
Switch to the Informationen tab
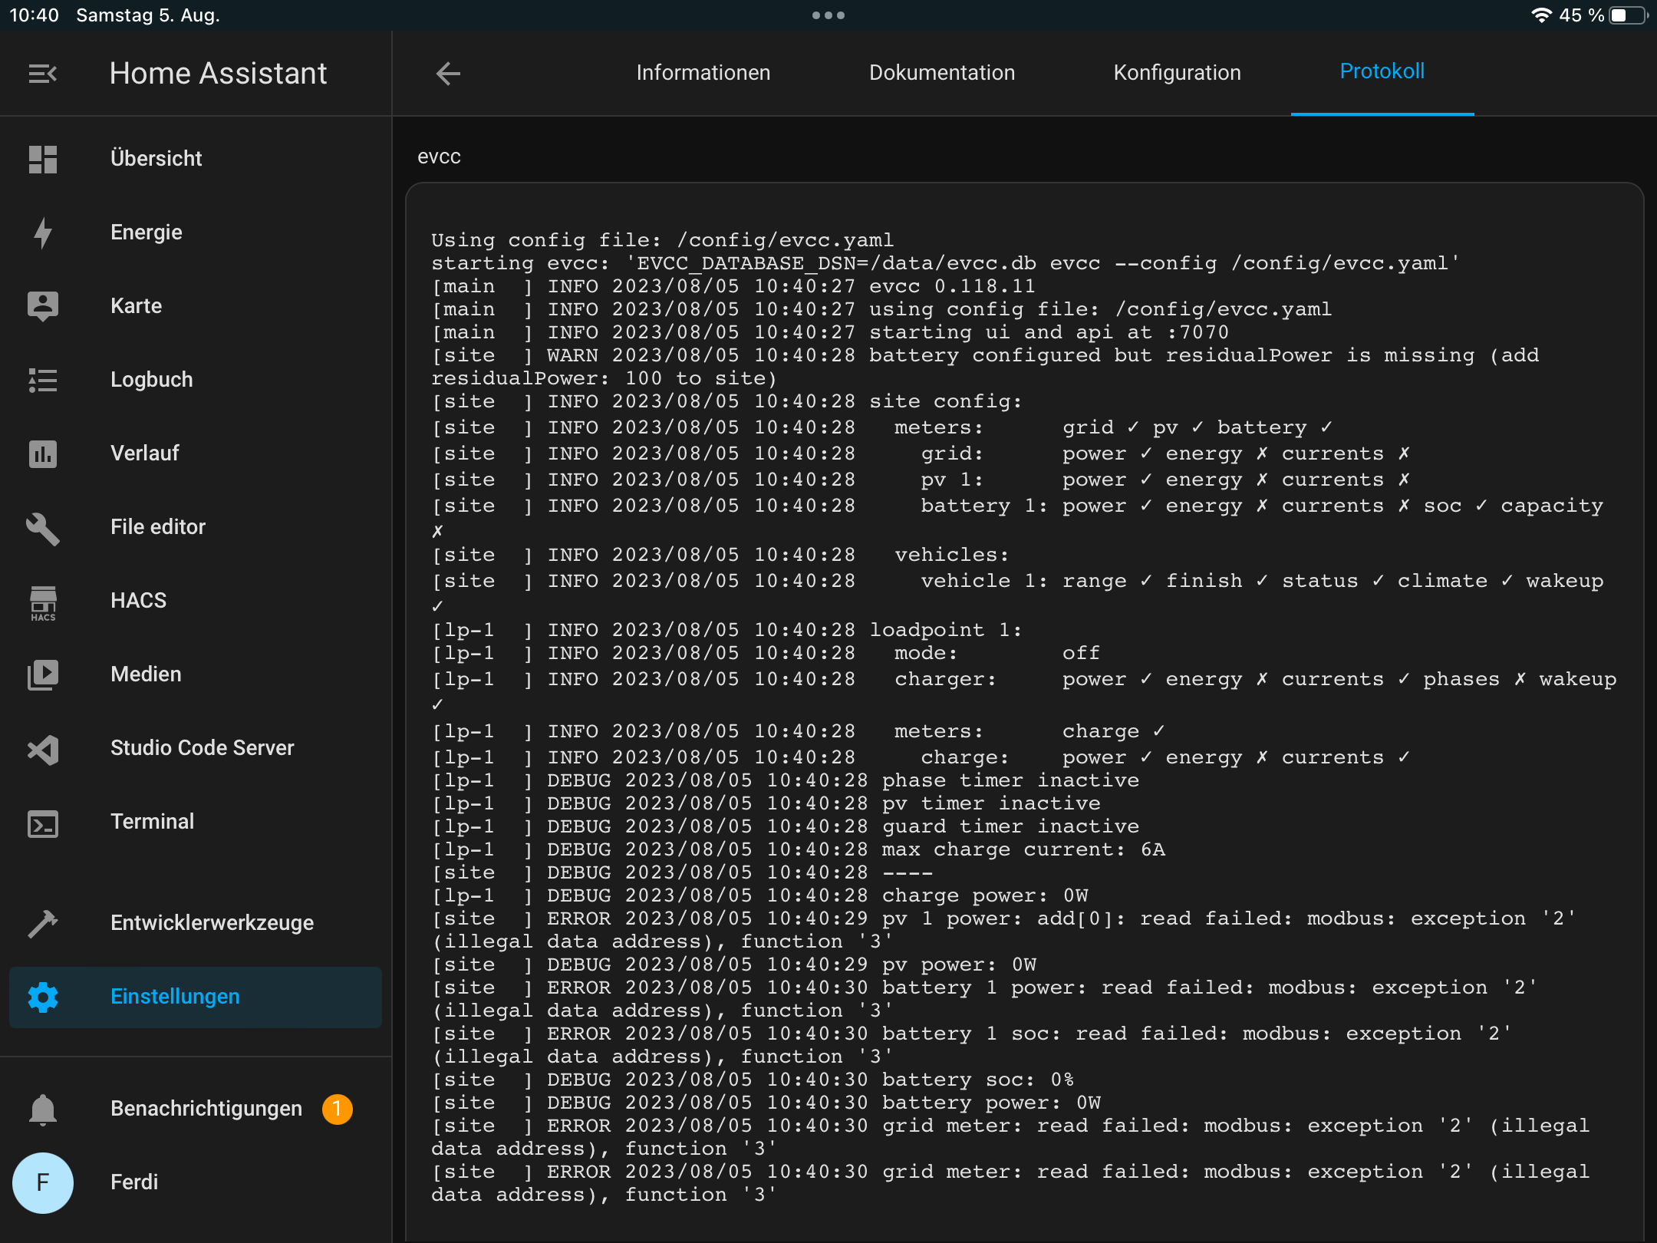pos(703,72)
